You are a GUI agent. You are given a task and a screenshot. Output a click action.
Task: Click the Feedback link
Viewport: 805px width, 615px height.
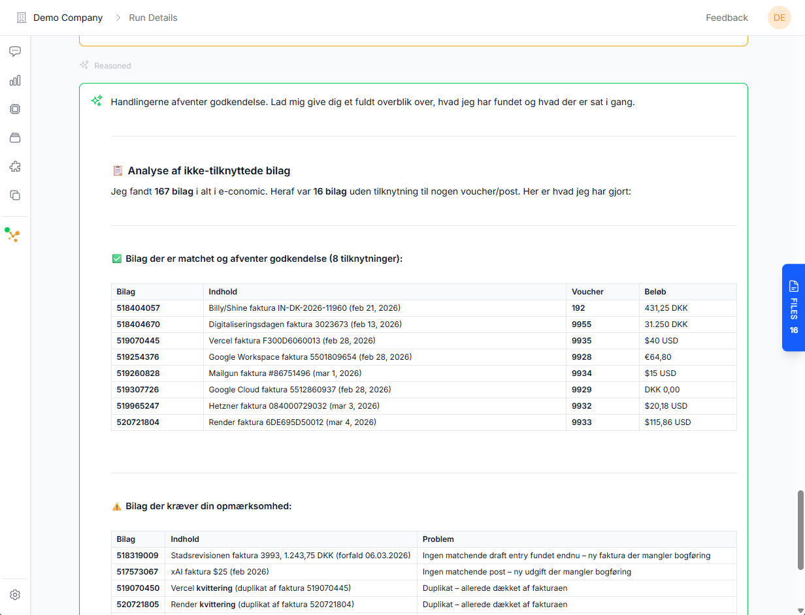pyautogui.click(x=727, y=18)
